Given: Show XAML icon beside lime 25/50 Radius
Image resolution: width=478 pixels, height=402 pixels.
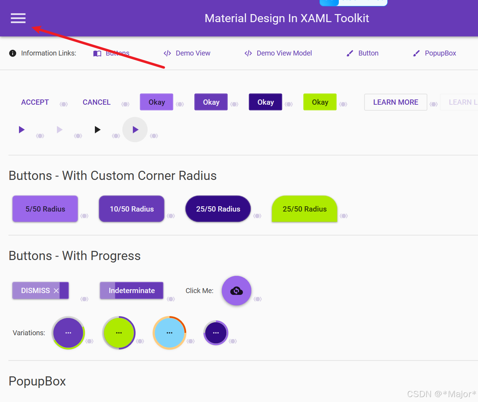Looking at the screenshot, I should tap(344, 216).
